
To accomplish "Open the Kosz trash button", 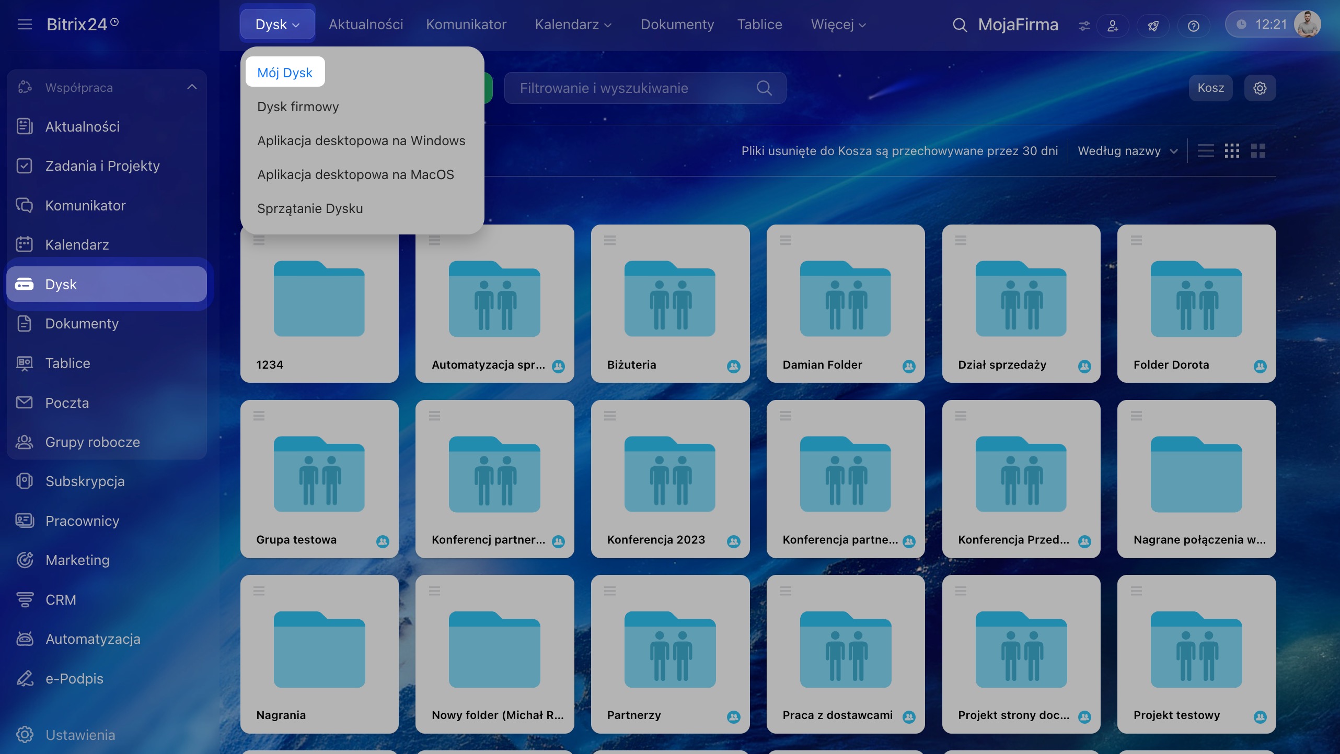I will pyautogui.click(x=1210, y=88).
